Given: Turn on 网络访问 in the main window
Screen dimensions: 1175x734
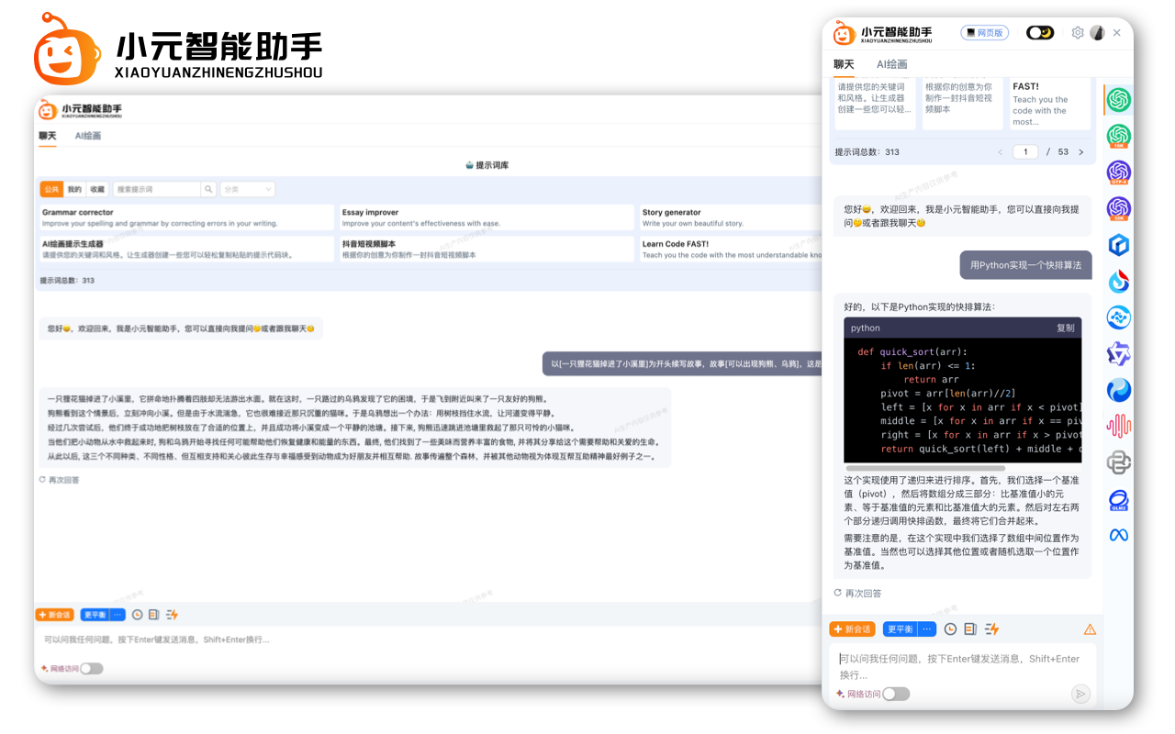Looking at the screenshot, I should click(91, 669).
